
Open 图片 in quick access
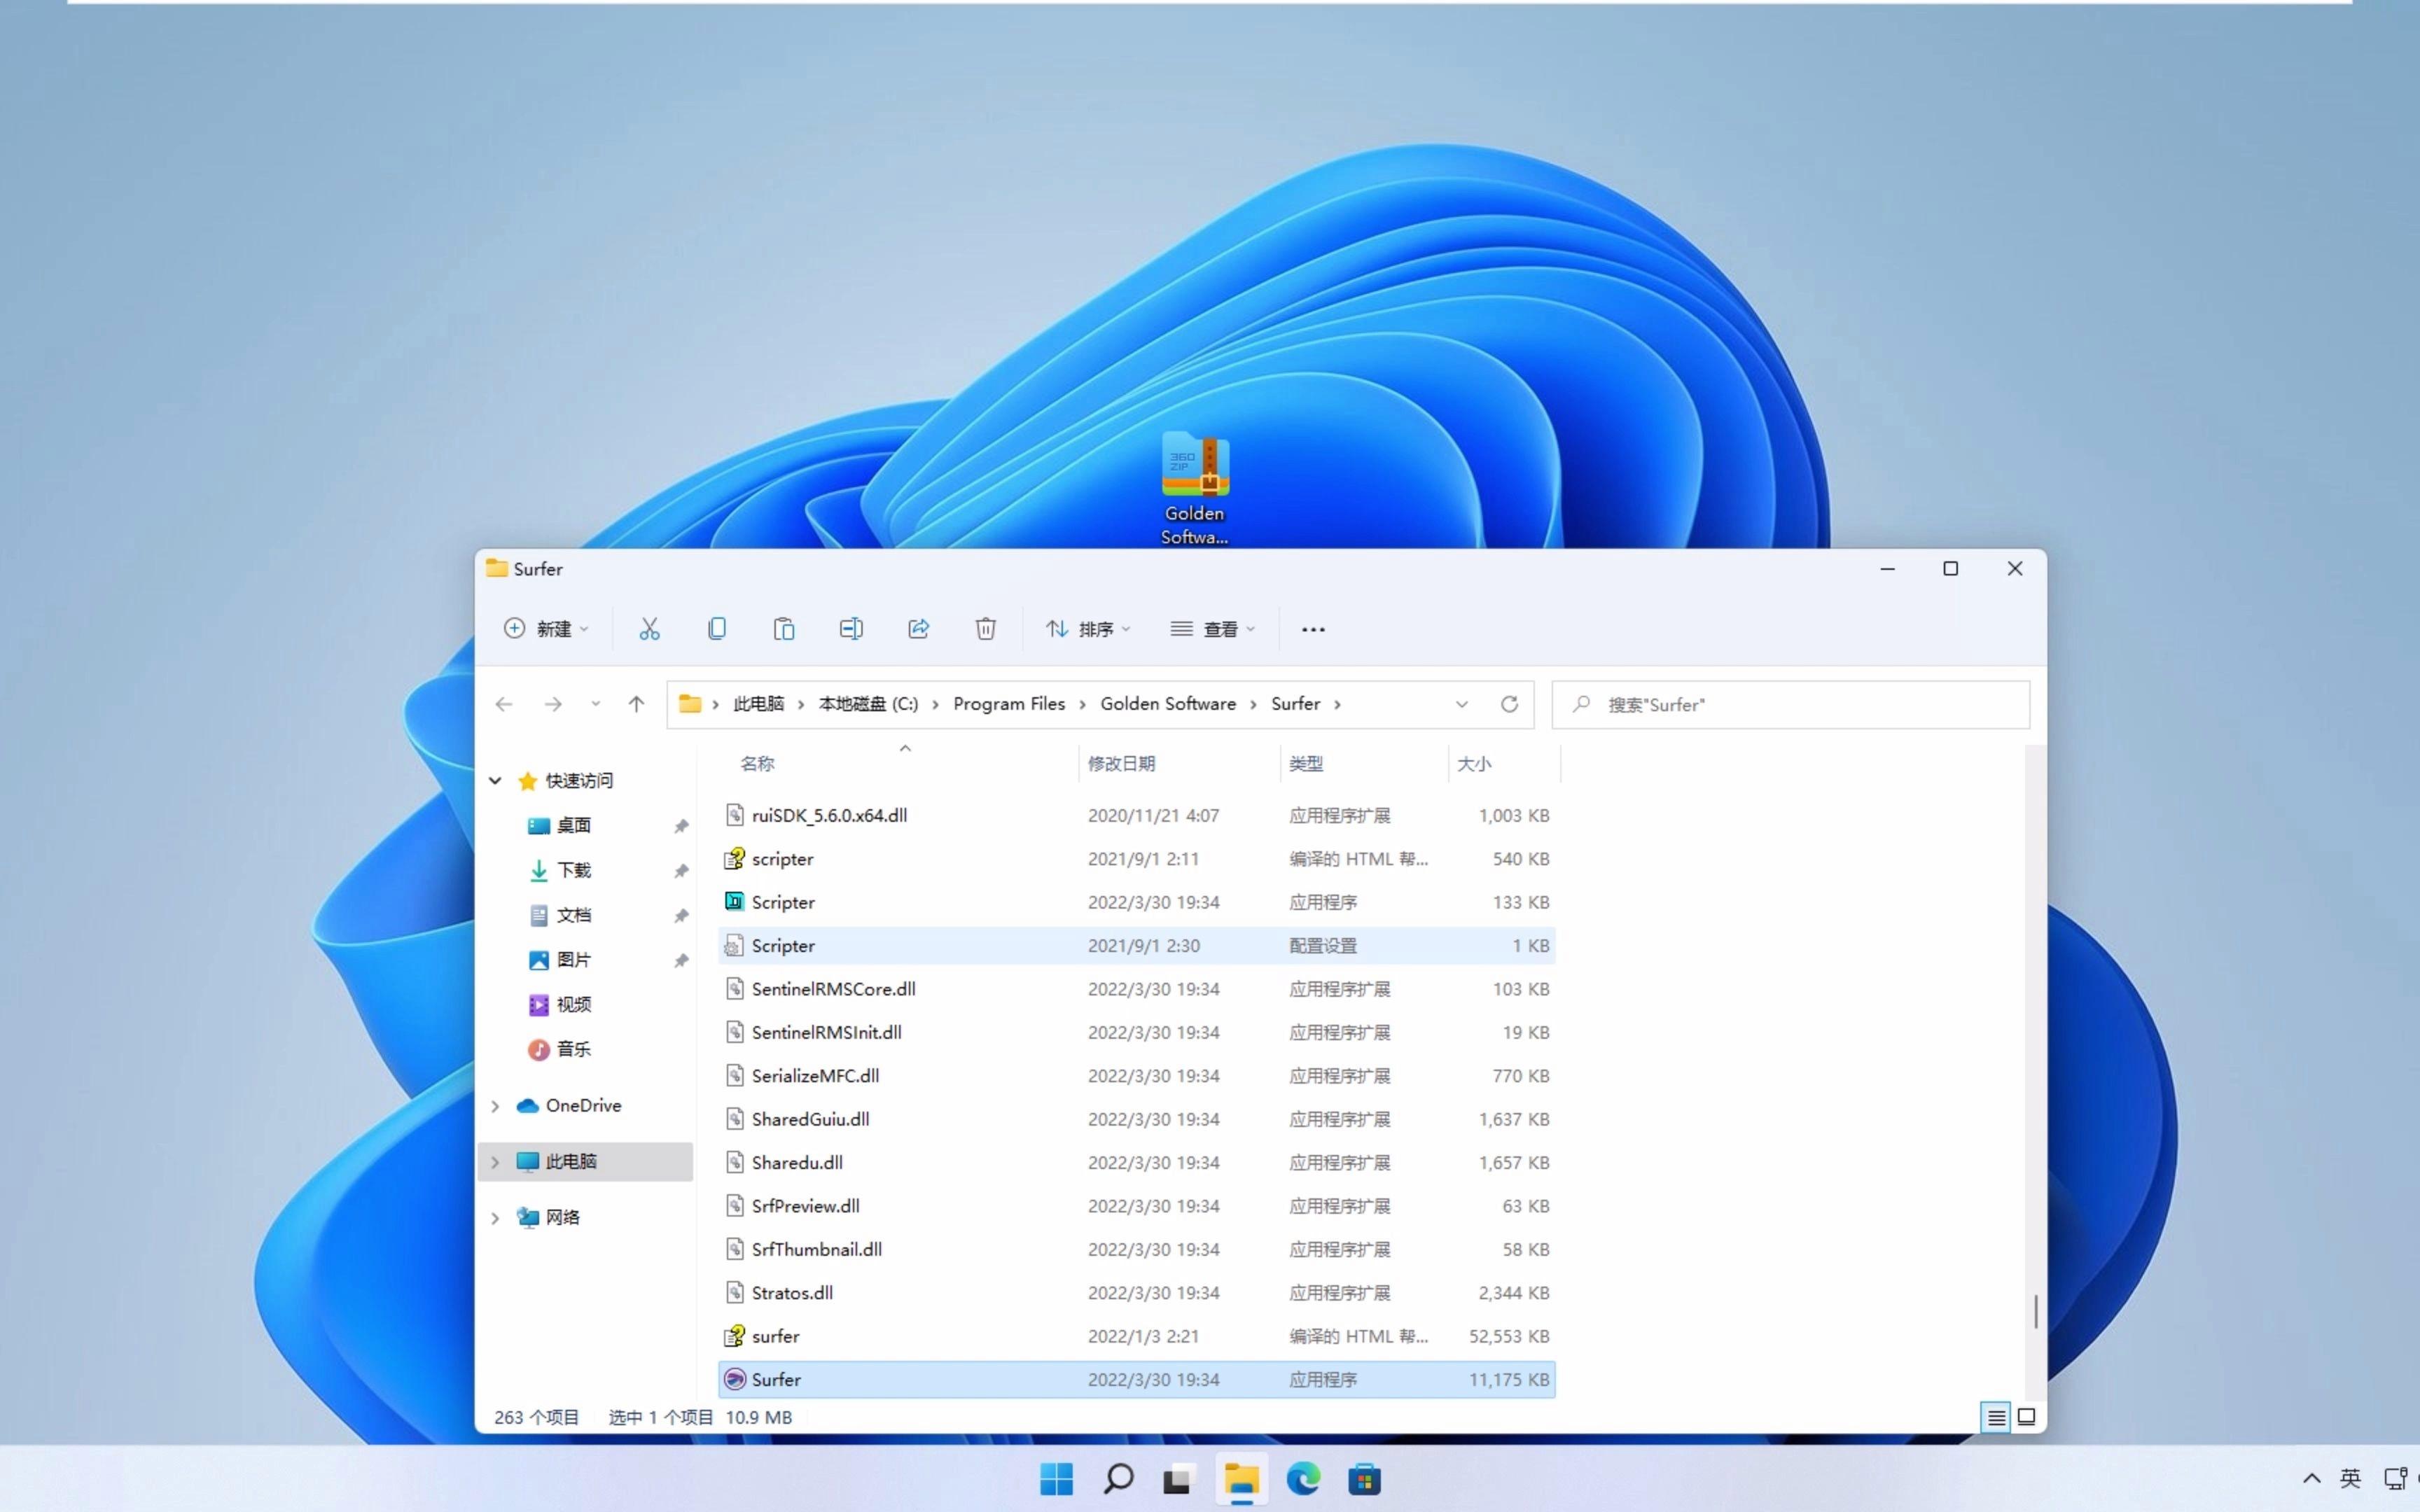pos(573,960)
